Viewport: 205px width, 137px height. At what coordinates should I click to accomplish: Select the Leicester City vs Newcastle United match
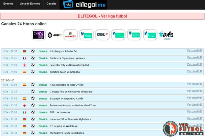[x=69, y=65]
